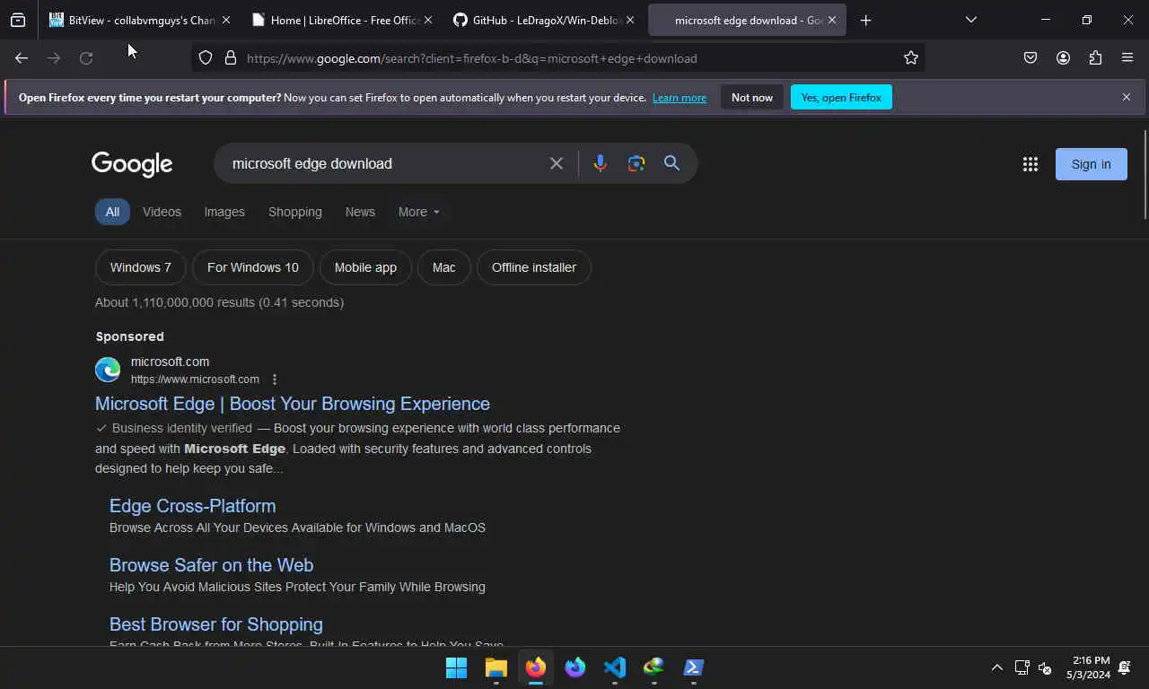Open Best Browser for Shopping link

pos(216,624)
